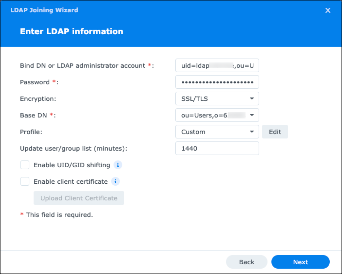Click the LDAP Joining Wizard title bar text

[44, 10]
